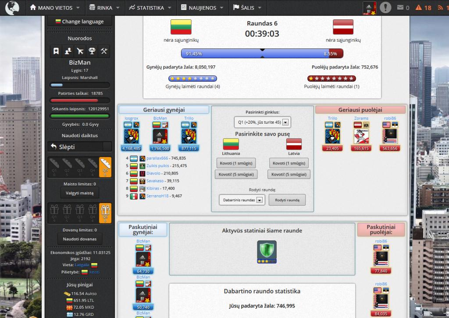Open the trophy shortcut under Nuorodos
This screenshot has width=449, height=318.
92,51
